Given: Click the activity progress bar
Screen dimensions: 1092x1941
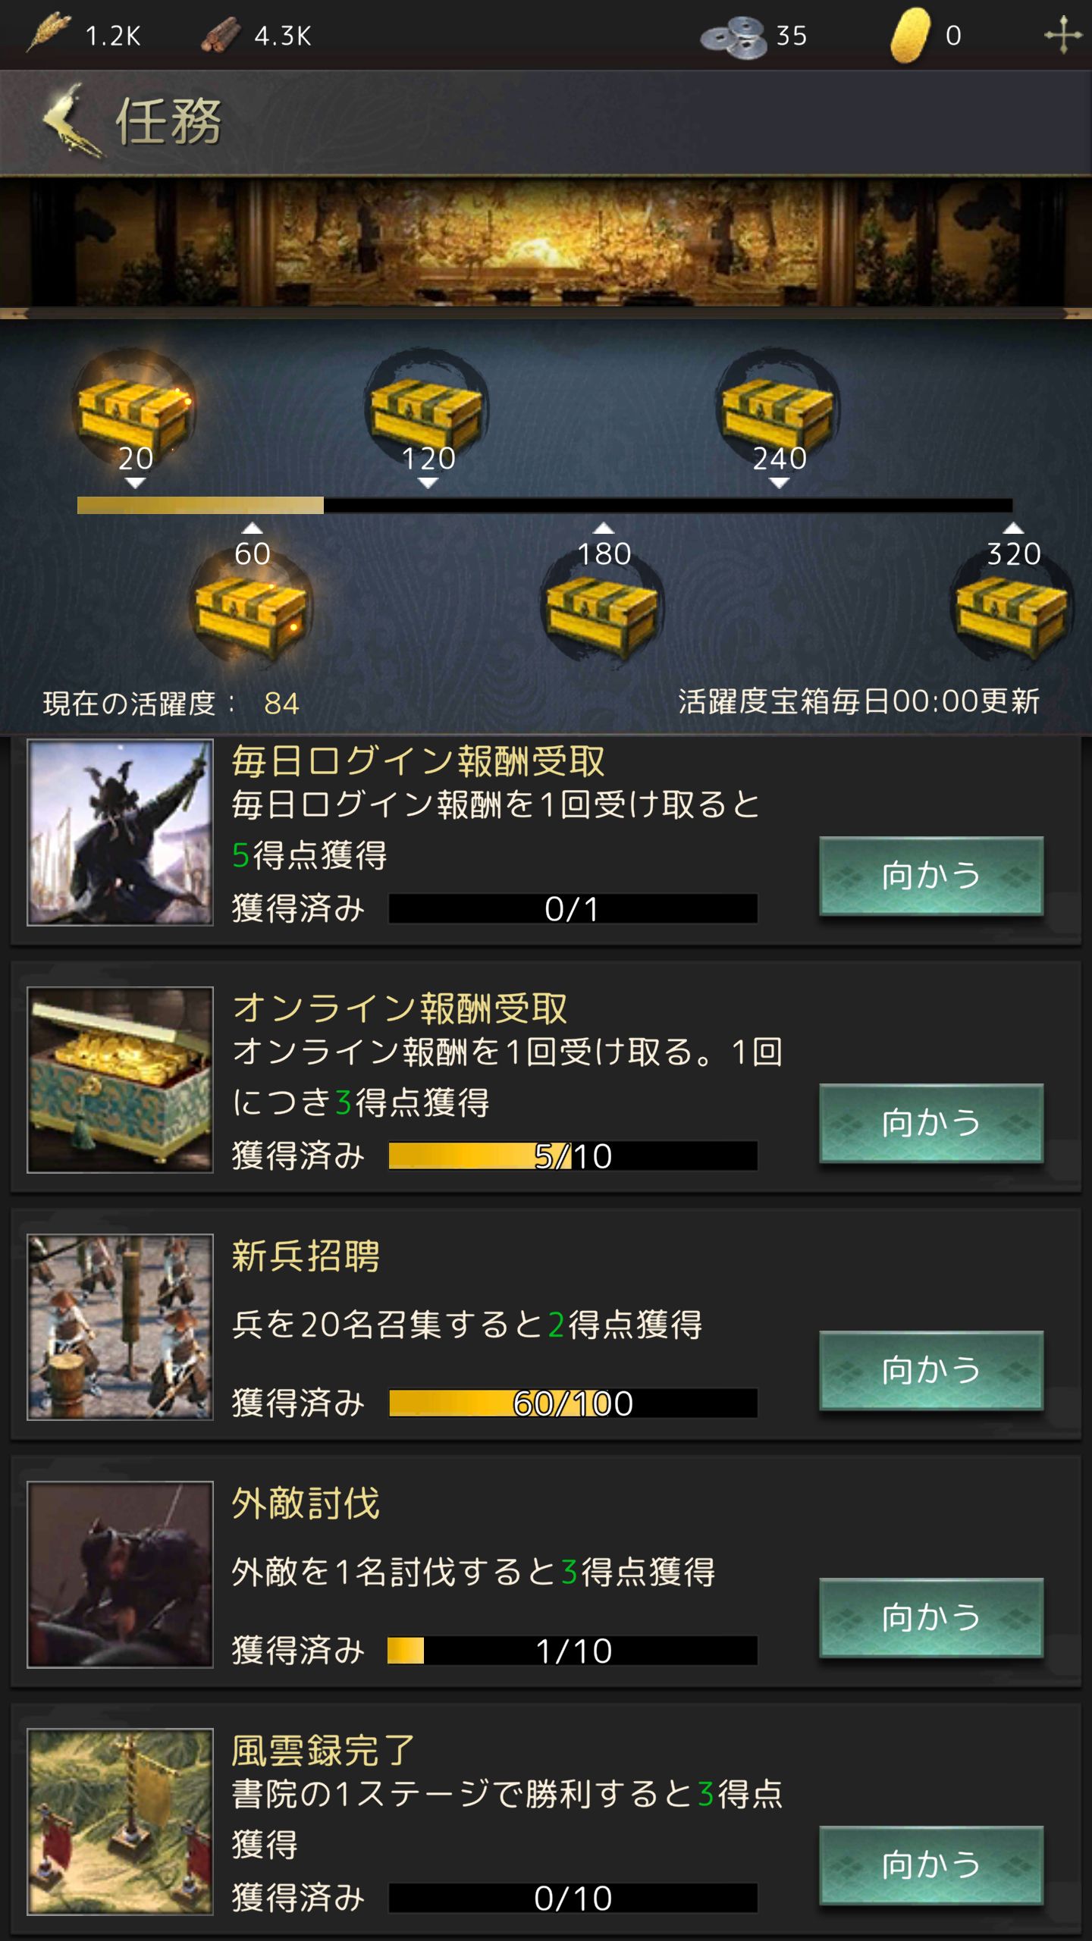Looking at the screenshot, I should [544, 505].
